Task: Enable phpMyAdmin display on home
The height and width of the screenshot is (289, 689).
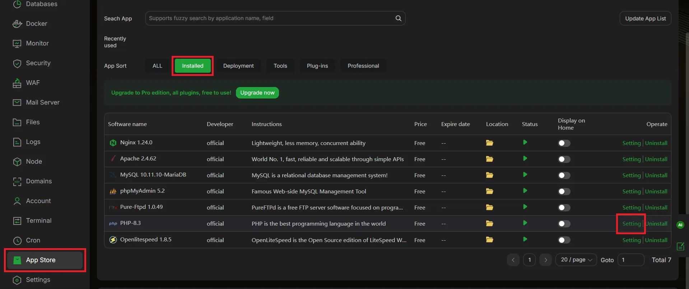Action: (x=564, y=192)
